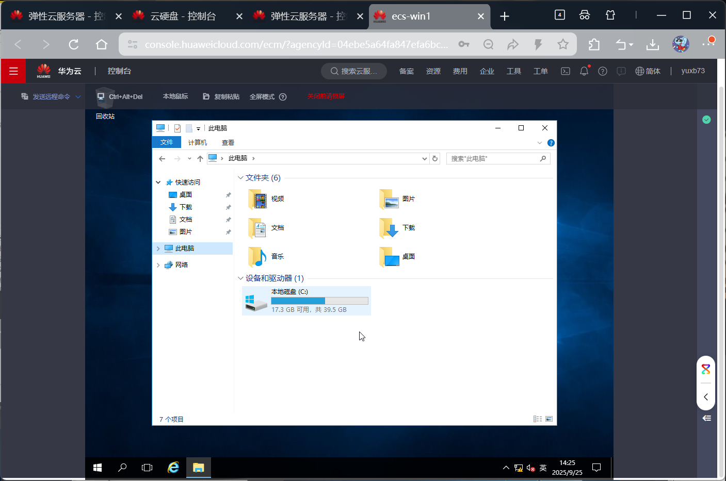Screen dimensions: 726x481
Task: Click the properties quick-access toolbar icon
Action: point(178,128)
